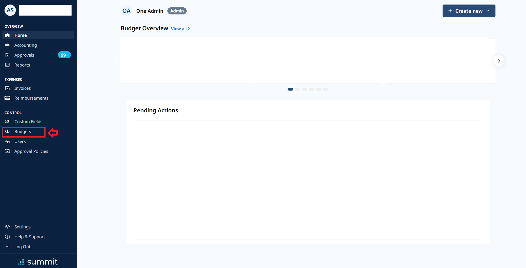This screenshot has height=268, width=526.
Task: Click the View all link
Action: (x=180, y=29)
